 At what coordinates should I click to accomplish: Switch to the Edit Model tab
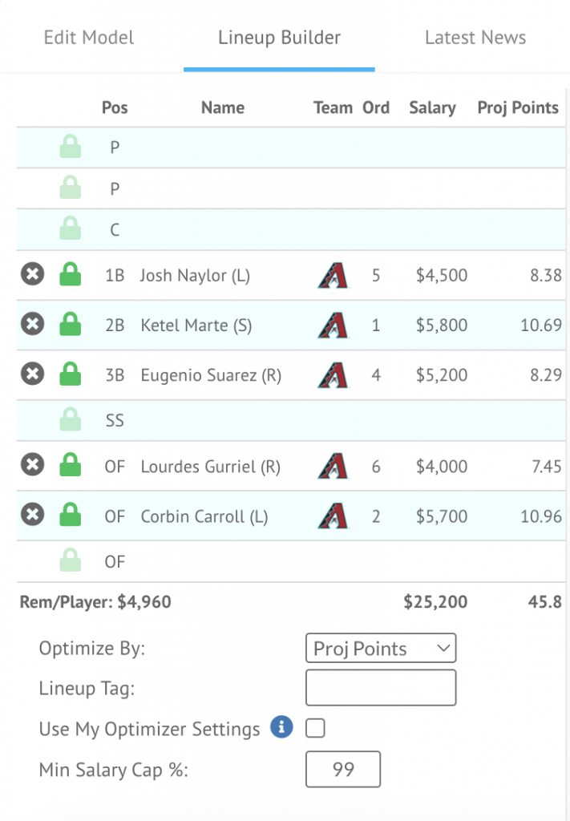click(89, 37)
